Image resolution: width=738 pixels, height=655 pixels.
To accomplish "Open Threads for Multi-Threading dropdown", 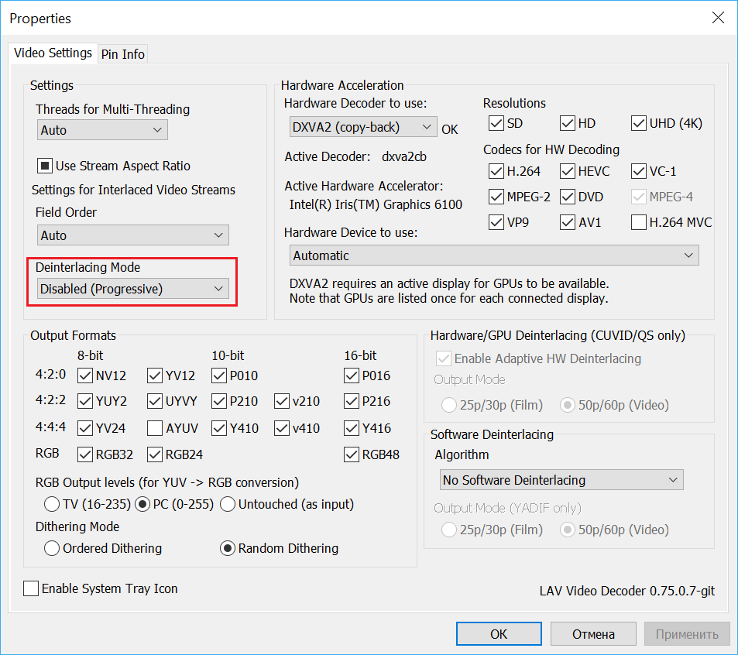I will (102, 130).
